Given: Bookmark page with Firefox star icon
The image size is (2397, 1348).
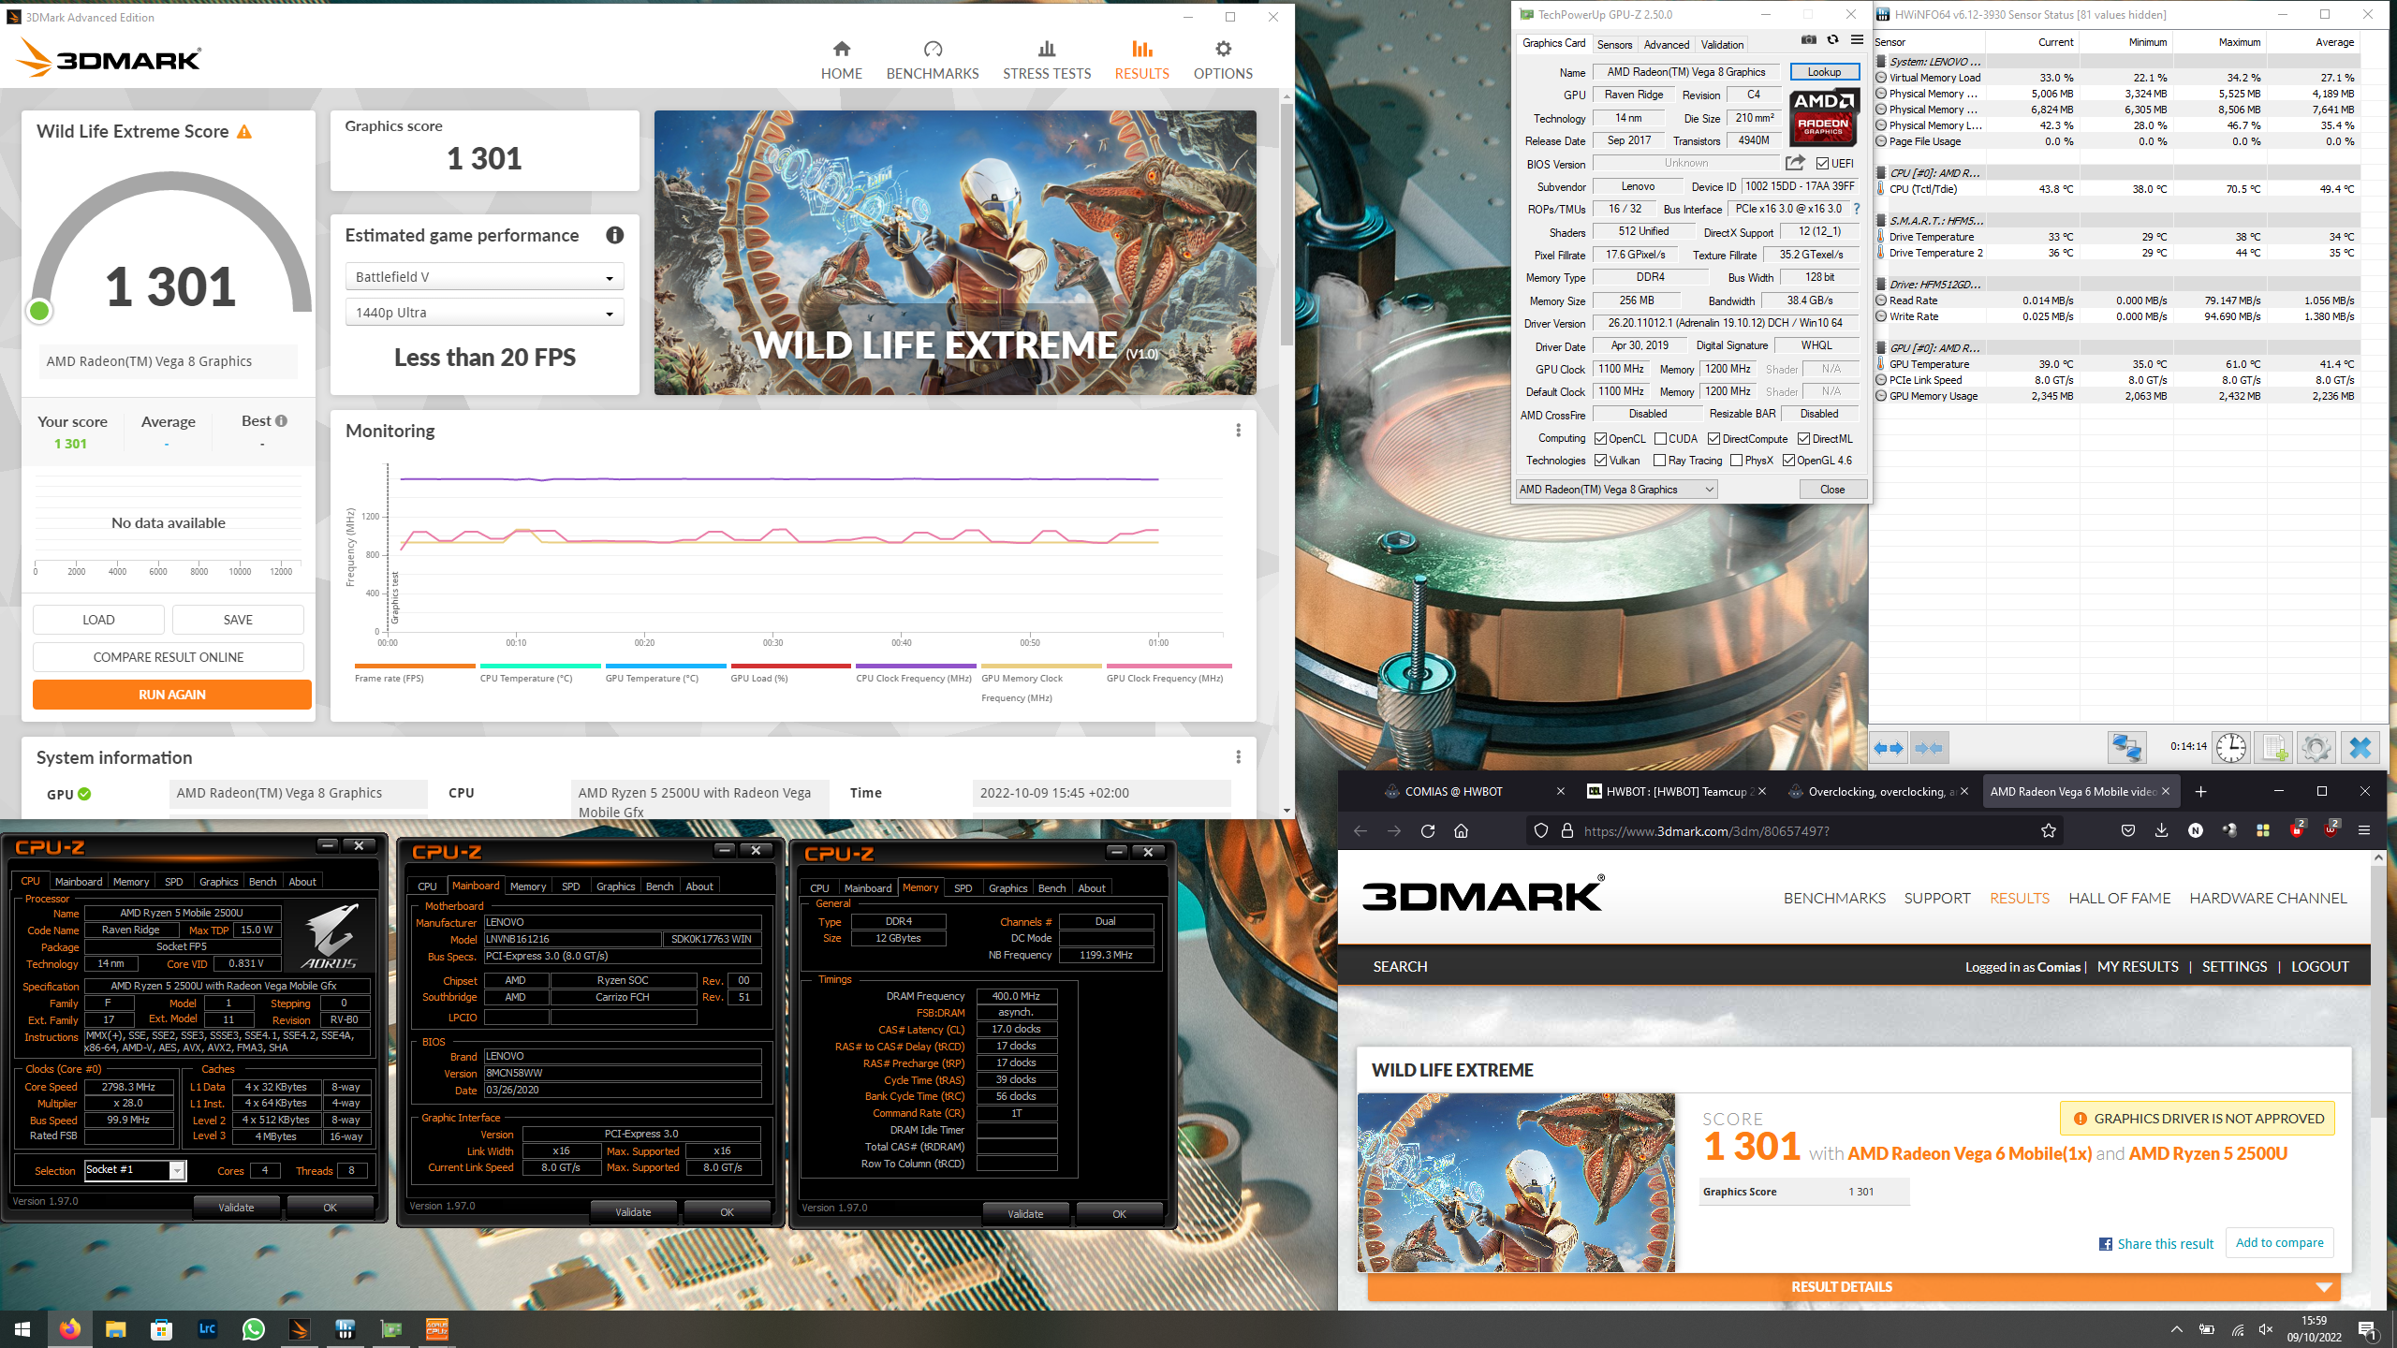Looking at the screenshot, I should tap(2049, 831).
